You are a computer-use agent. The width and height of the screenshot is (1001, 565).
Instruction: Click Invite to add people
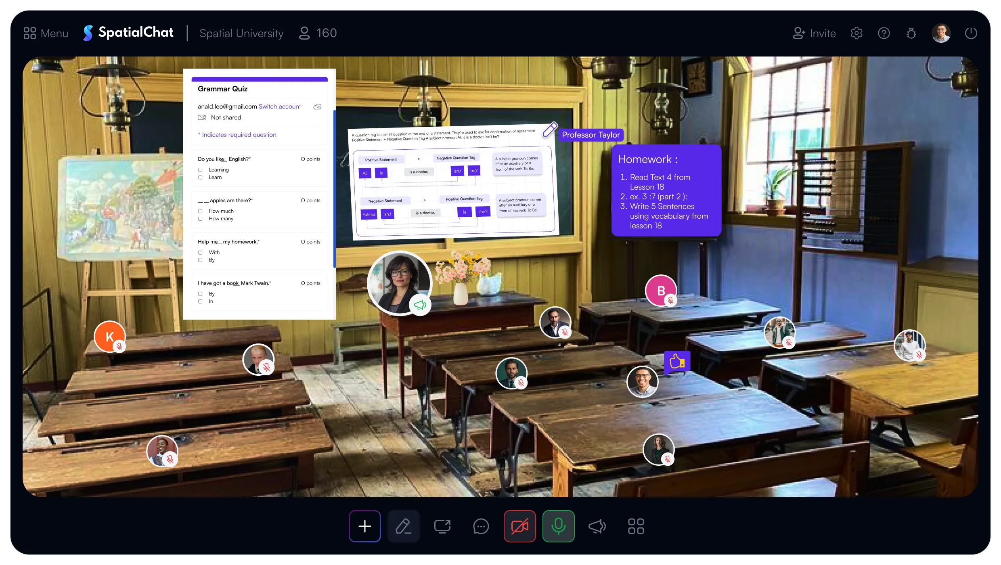click(815, 33)
